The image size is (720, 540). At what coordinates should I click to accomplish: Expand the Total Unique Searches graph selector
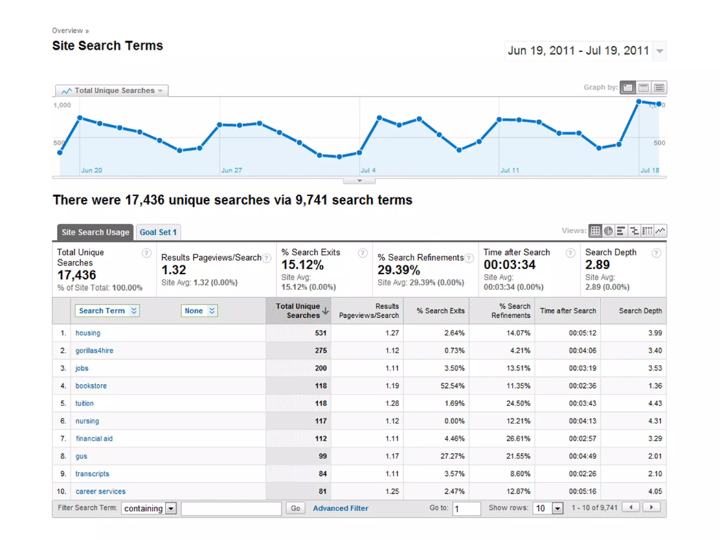(112, 91)
